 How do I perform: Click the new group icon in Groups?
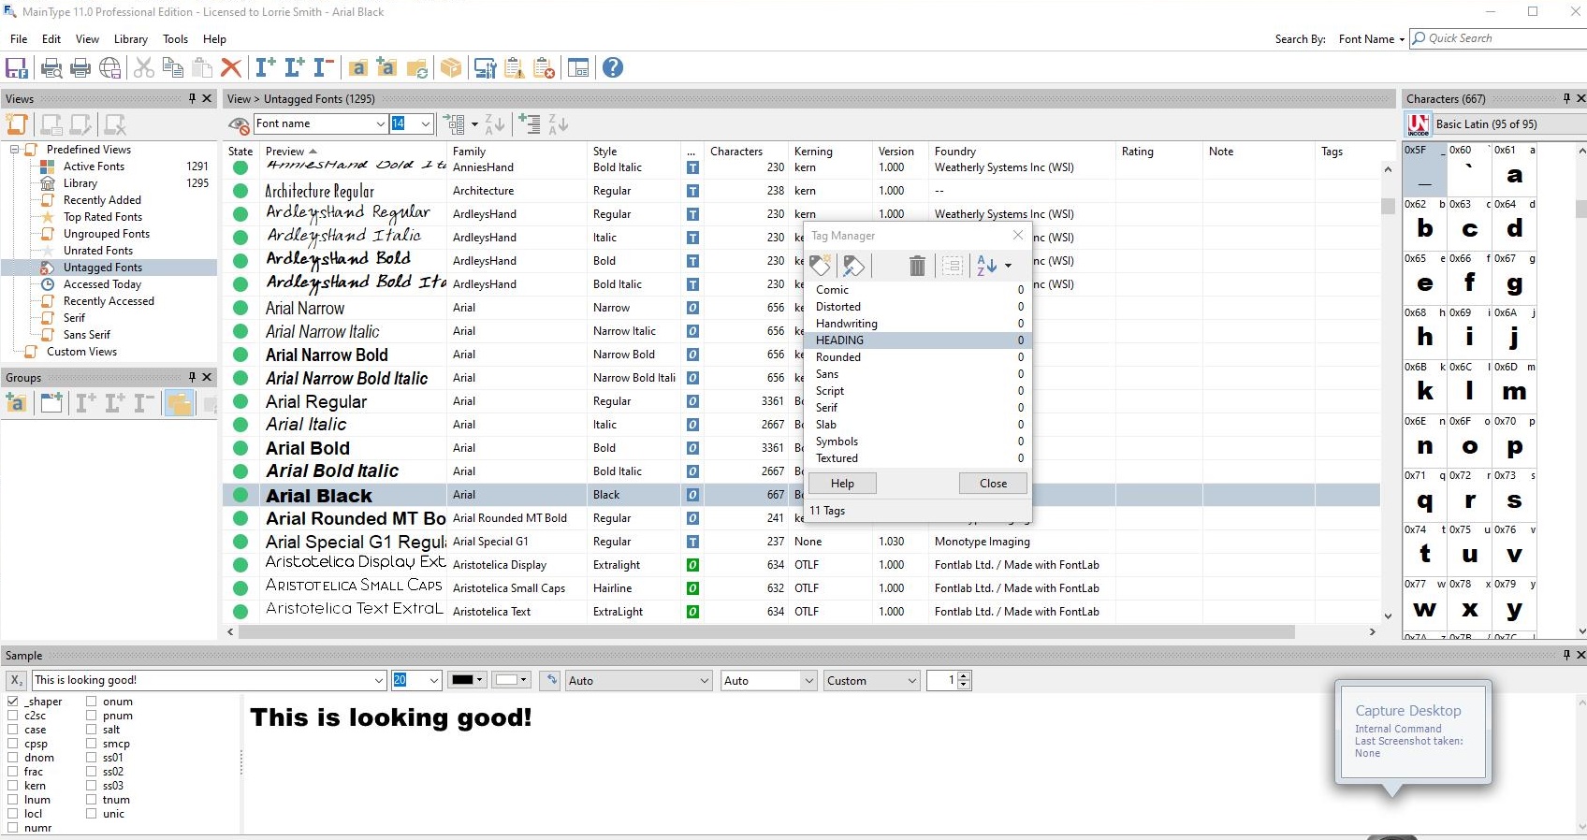pyautogui.click(x=16, y=403)
